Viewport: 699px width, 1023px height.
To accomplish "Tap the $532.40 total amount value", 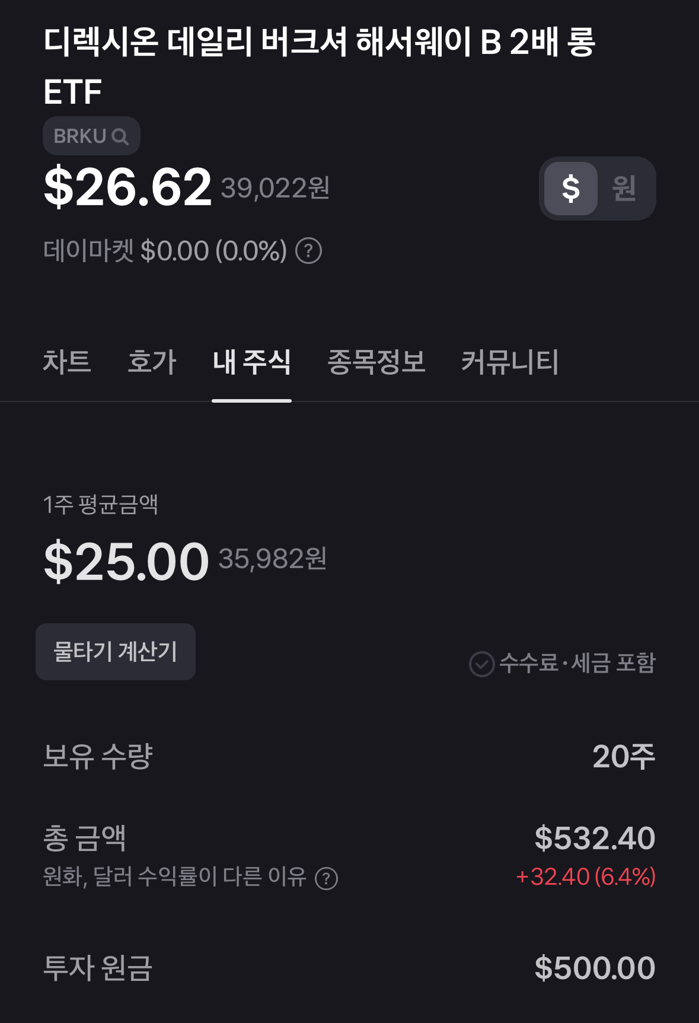I will click(x=595, y=838).
